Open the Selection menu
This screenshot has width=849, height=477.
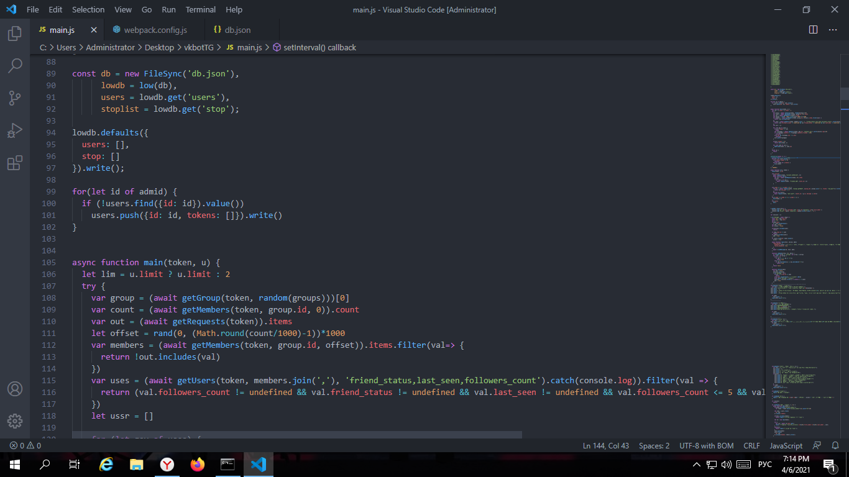(88, 9)
